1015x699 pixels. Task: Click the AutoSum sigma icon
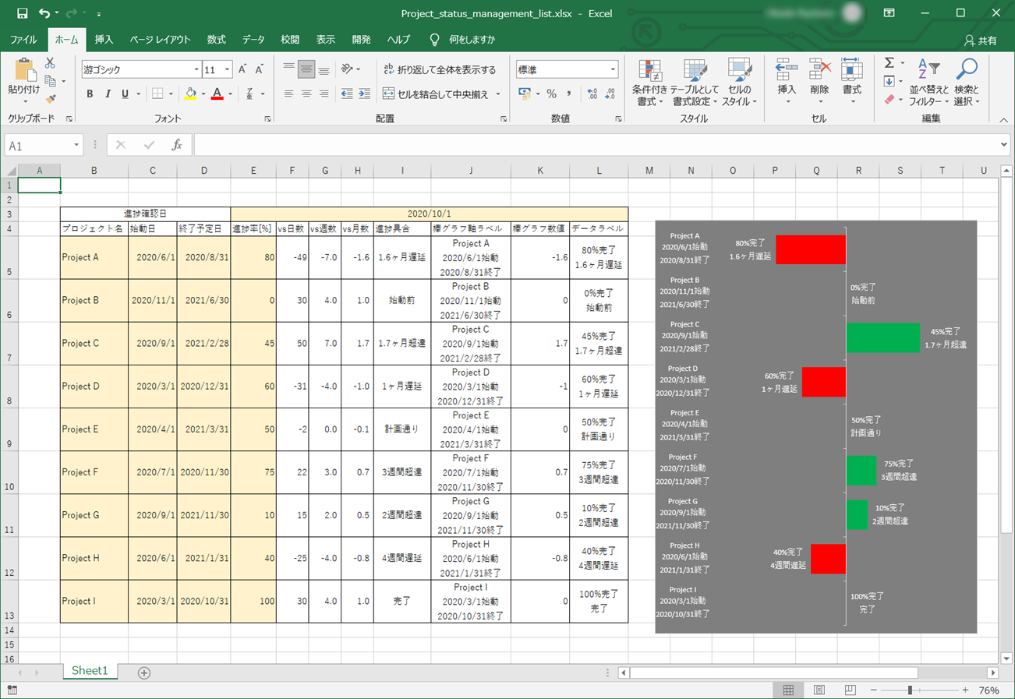[889, 63]
